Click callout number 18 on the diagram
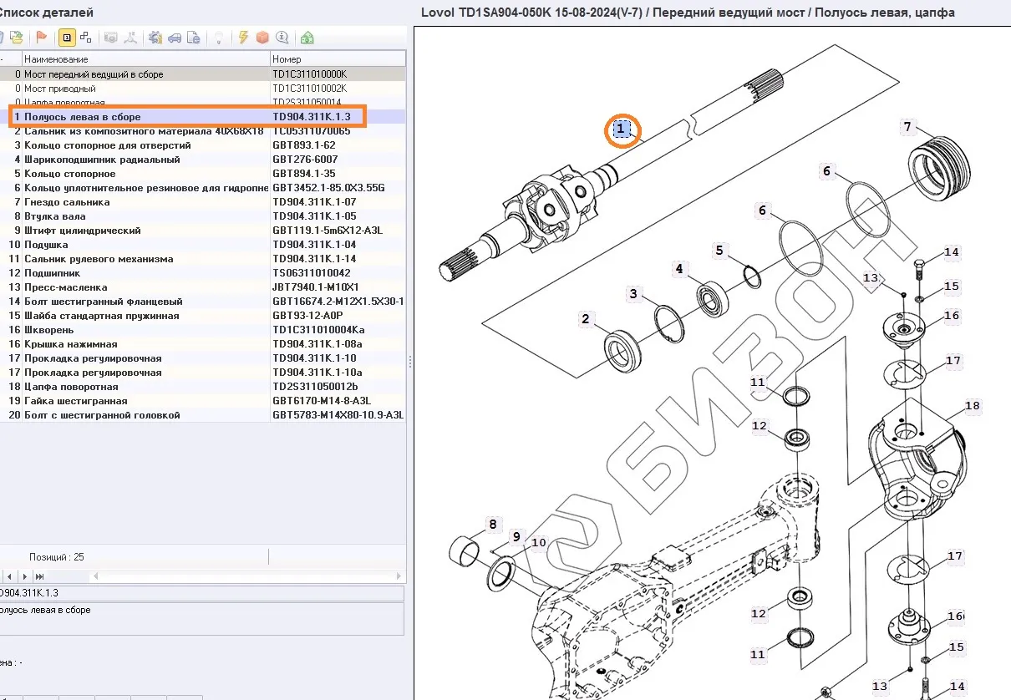This screenshot has width=1011, height=700. 972,406
